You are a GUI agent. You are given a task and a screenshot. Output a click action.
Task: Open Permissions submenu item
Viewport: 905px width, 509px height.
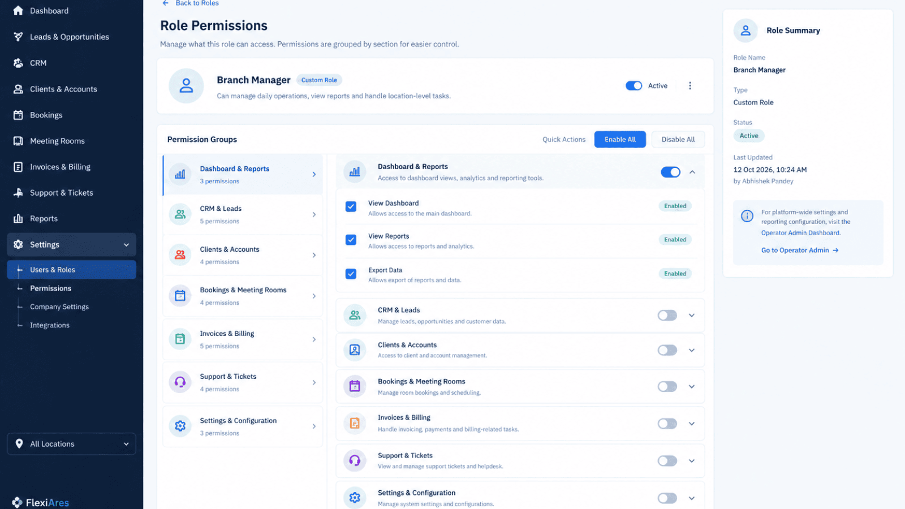[x=50, y=288]
